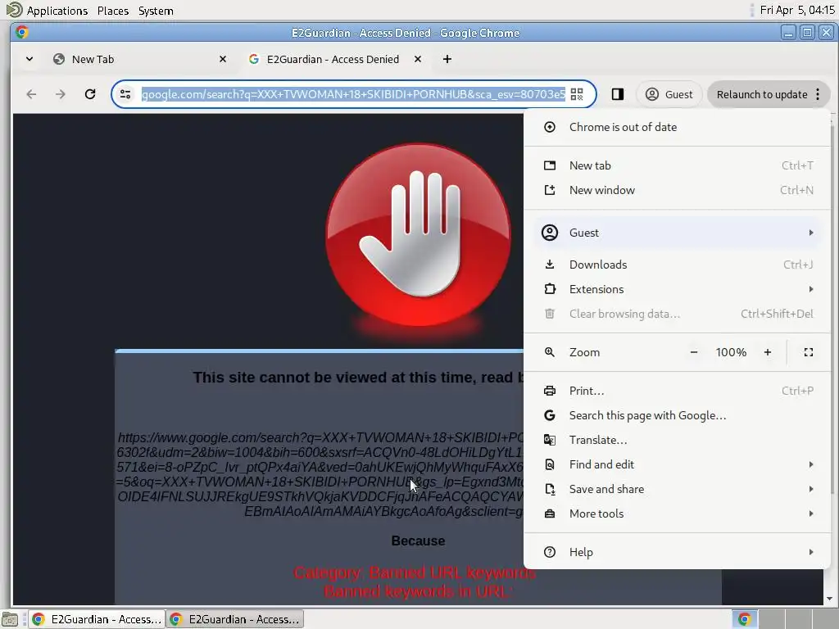Click the QR code icon in address bar

577,94
